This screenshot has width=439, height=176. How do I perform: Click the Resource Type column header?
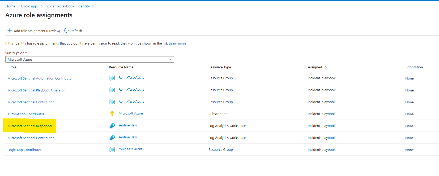[x=220, y=67]
